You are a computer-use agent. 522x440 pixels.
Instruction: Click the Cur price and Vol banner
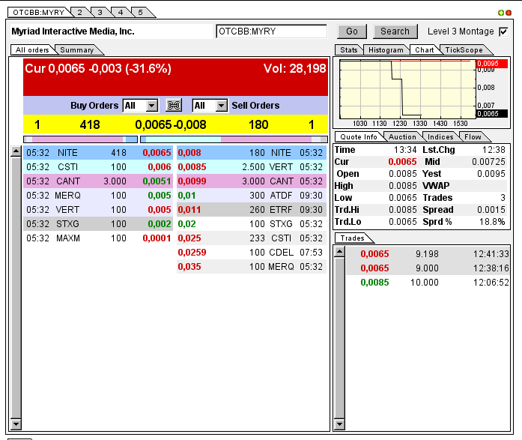pyautogui.click(x=175, y=77)
